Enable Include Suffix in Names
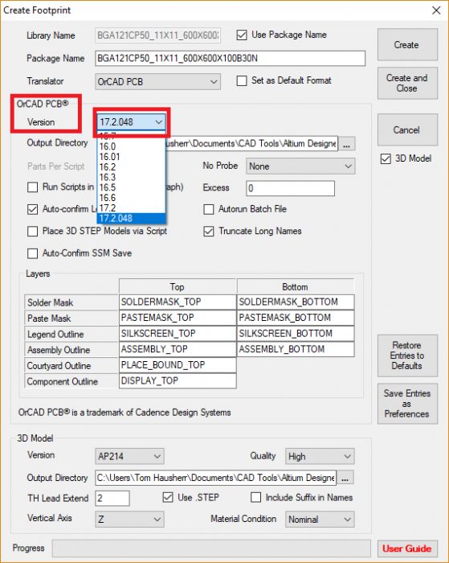449x563 pixels. pyautogui.click(x=255, y=497)
